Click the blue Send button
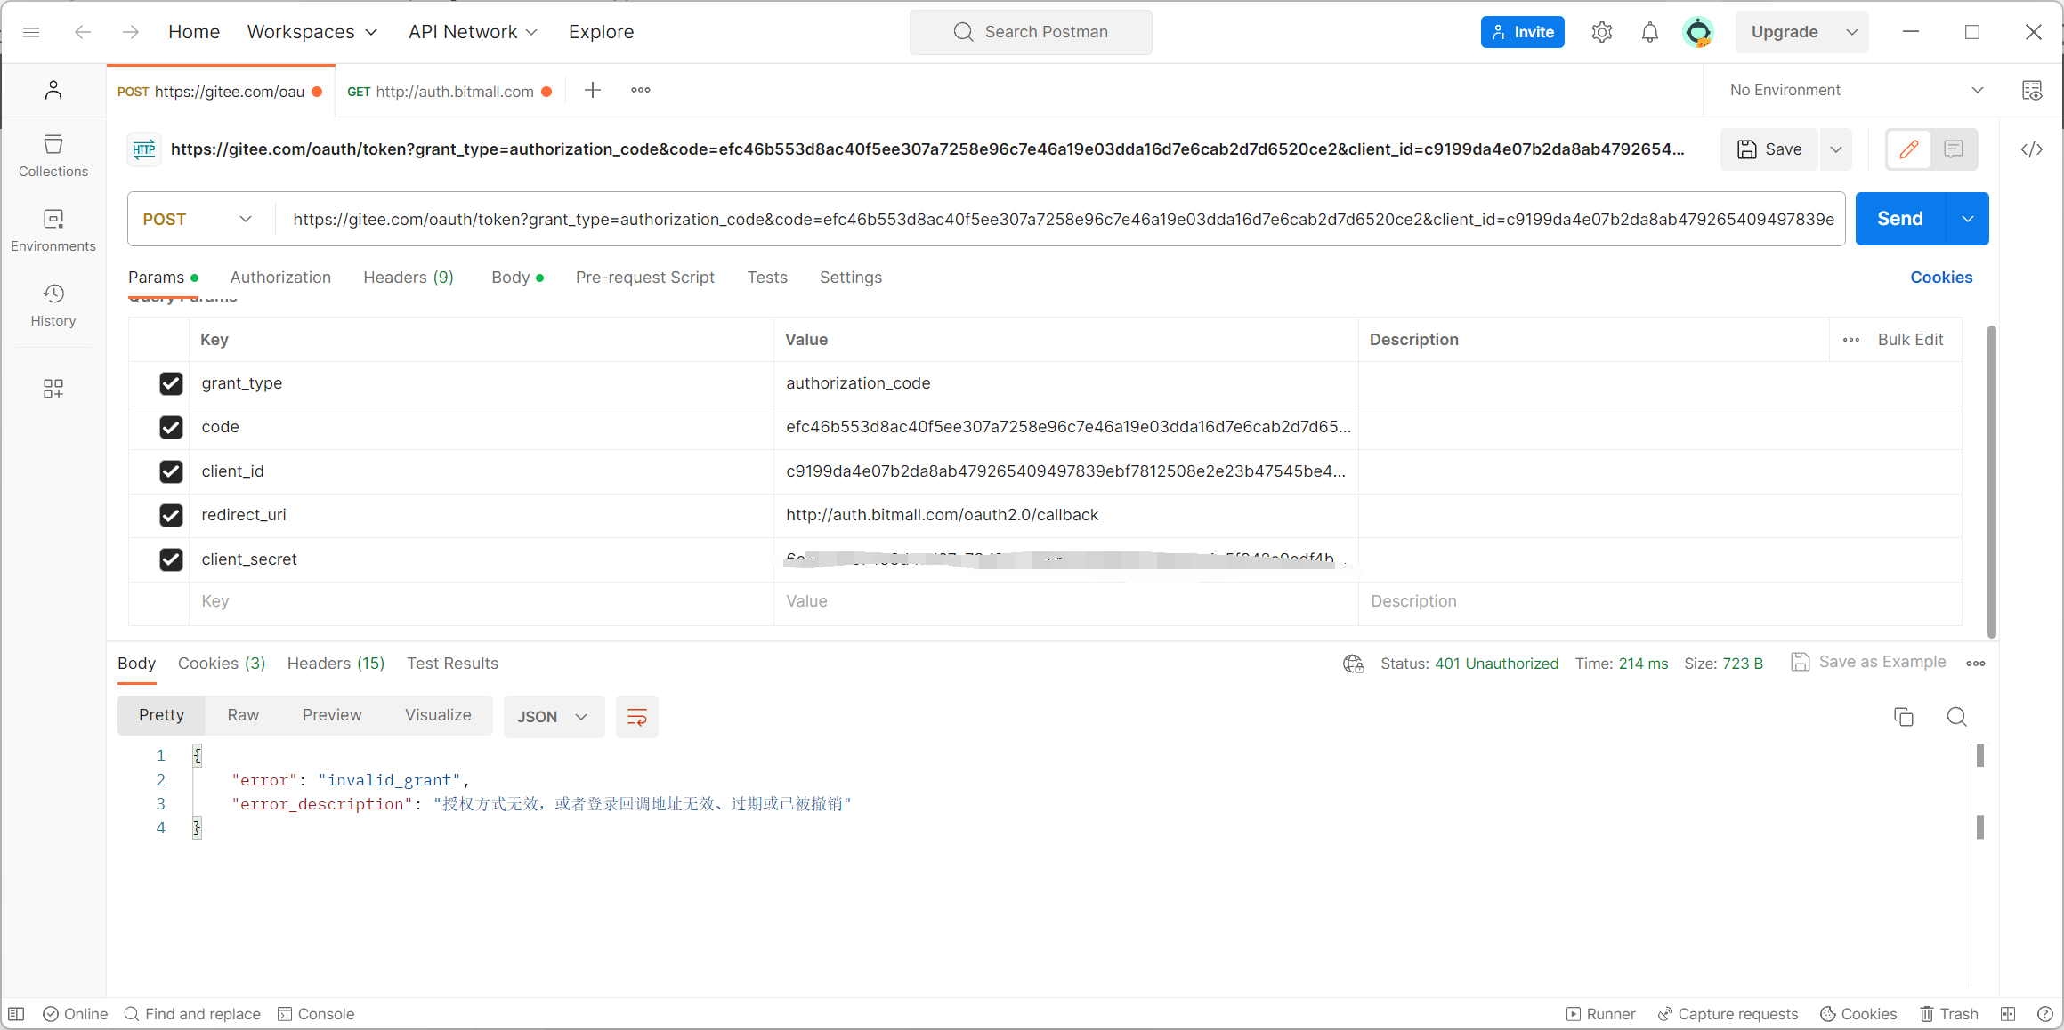2064x1030 pixels. pos(1899,219)
